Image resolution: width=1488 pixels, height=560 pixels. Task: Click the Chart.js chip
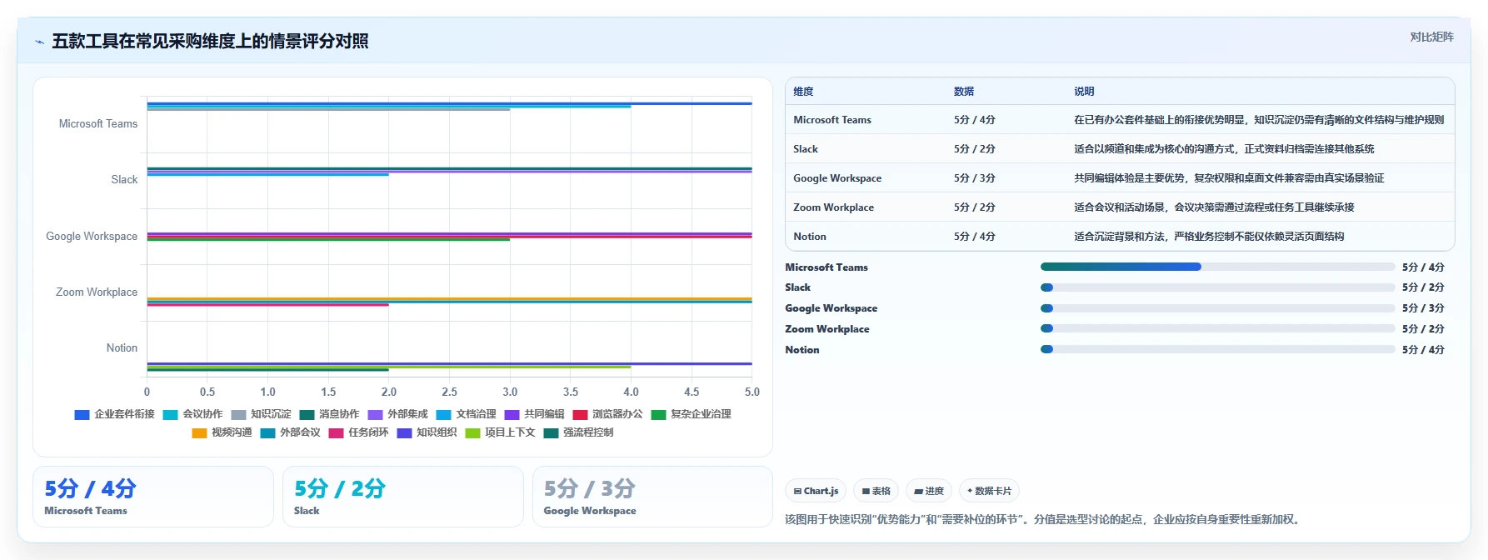(816, 491)
